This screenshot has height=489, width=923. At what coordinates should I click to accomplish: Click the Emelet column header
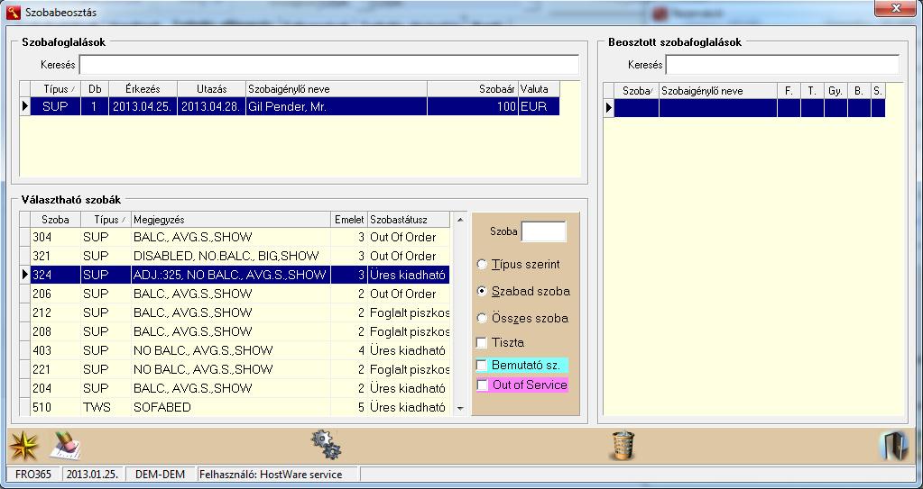pyautogui.click(x=349, y=220)
